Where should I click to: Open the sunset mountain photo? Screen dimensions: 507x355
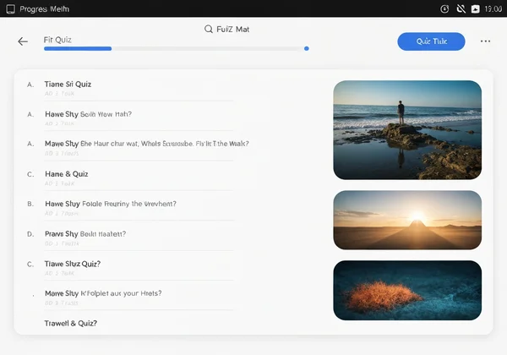[x=407, y=220]
